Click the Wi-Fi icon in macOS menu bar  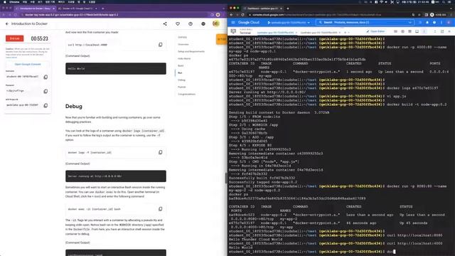(x=381, y=1)
